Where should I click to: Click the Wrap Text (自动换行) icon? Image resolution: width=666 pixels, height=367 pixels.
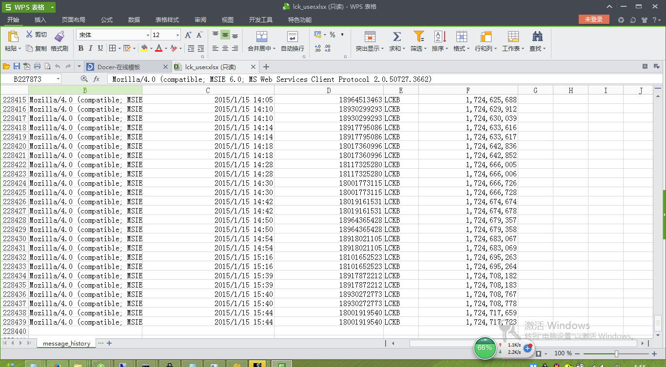(292, 37)
